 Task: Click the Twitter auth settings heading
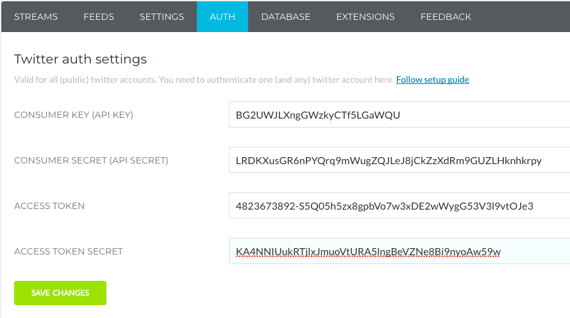click(80, 60)
